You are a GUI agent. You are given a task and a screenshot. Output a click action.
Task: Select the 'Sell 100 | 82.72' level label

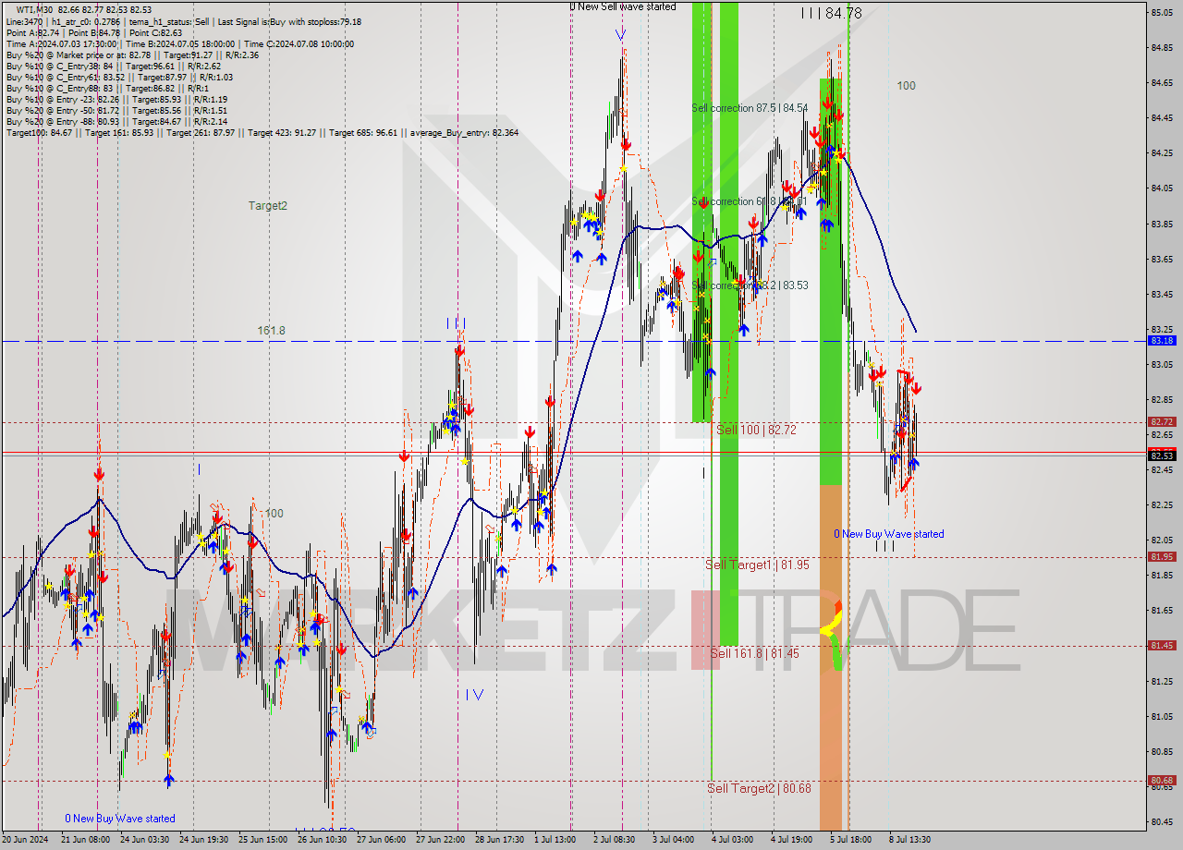(x=756, y=430)
